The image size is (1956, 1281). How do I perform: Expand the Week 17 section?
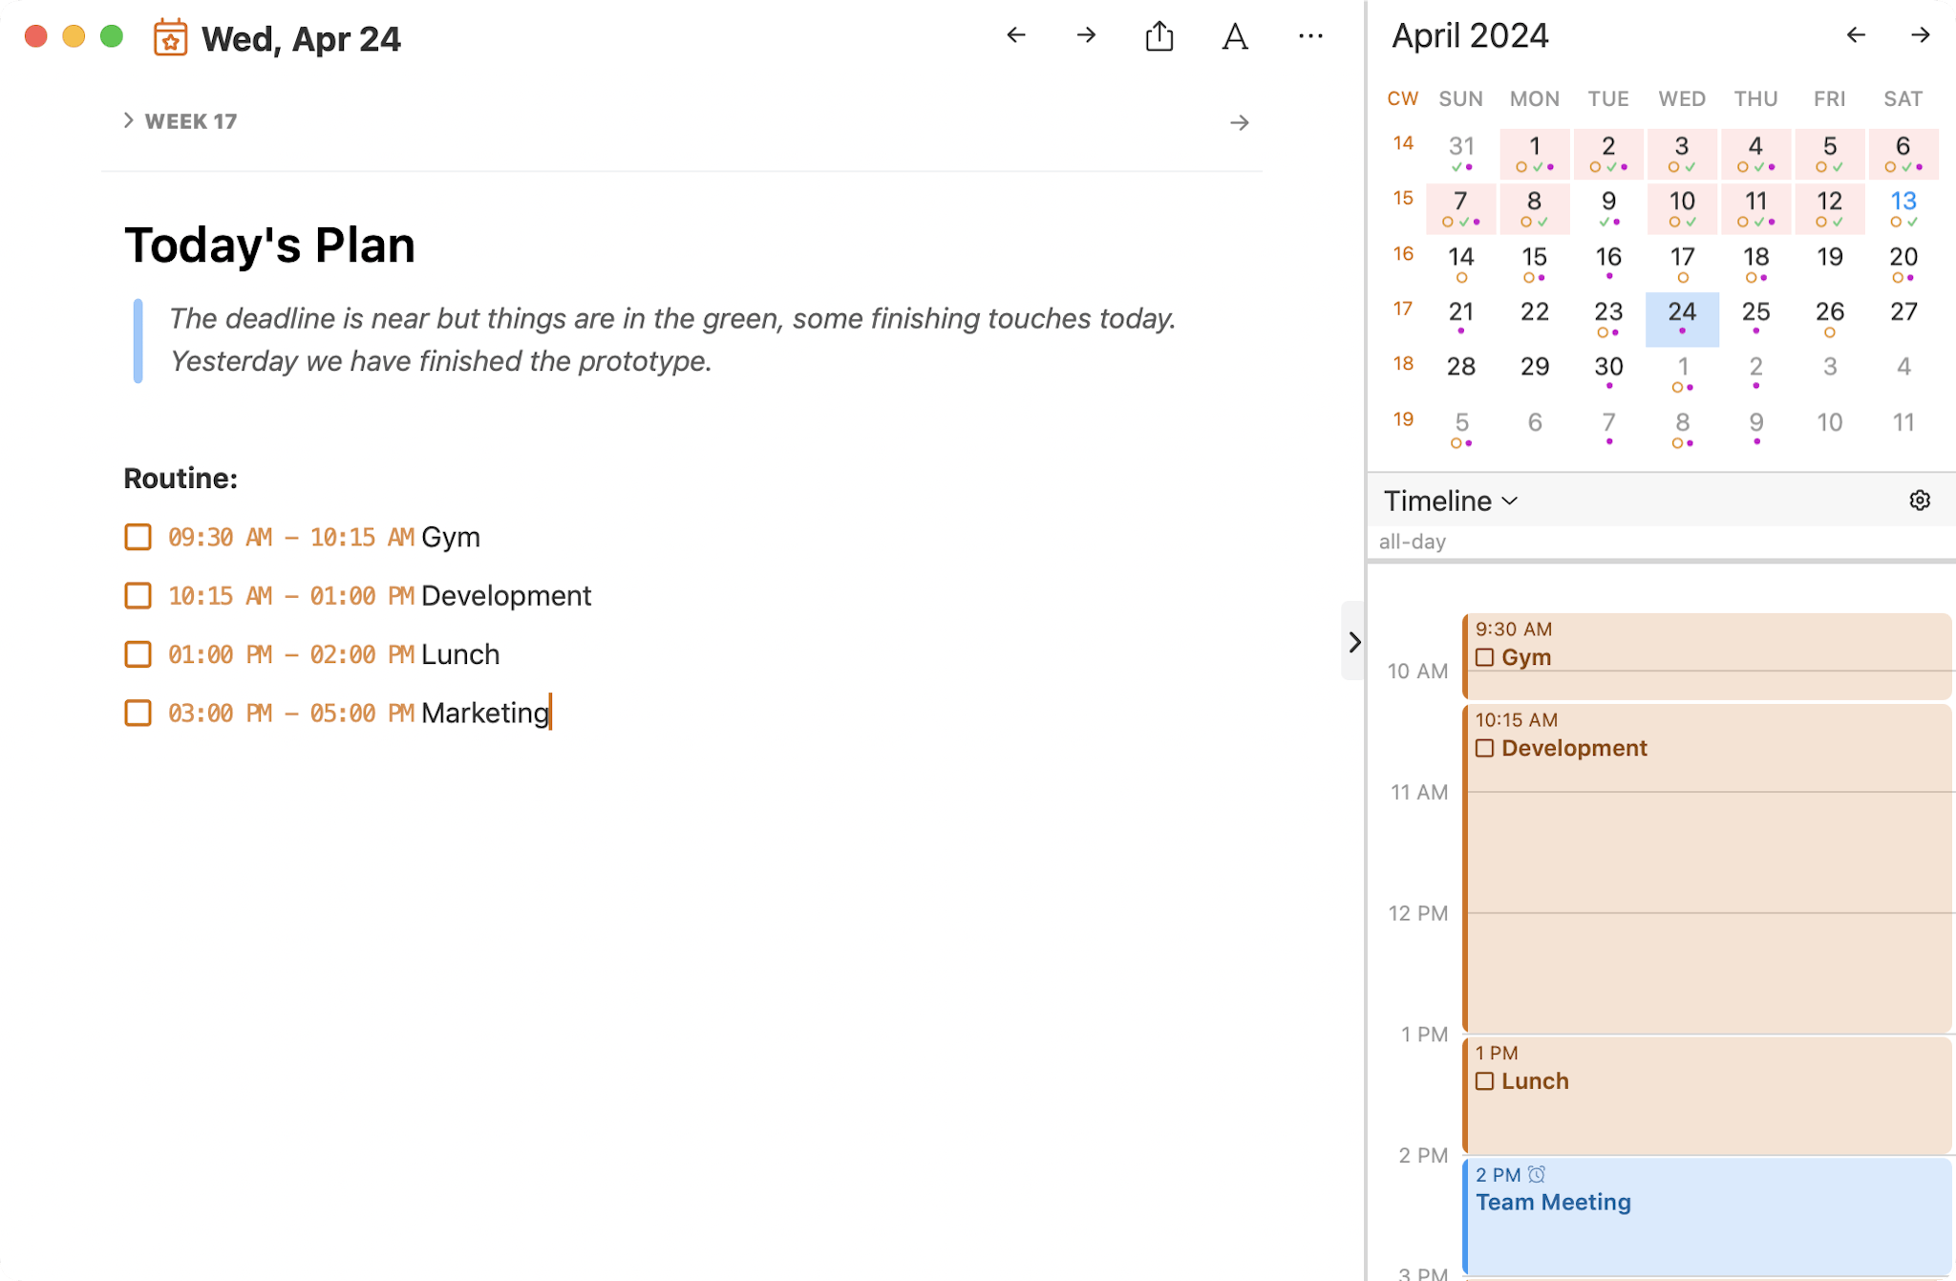[x=130, y=119]
